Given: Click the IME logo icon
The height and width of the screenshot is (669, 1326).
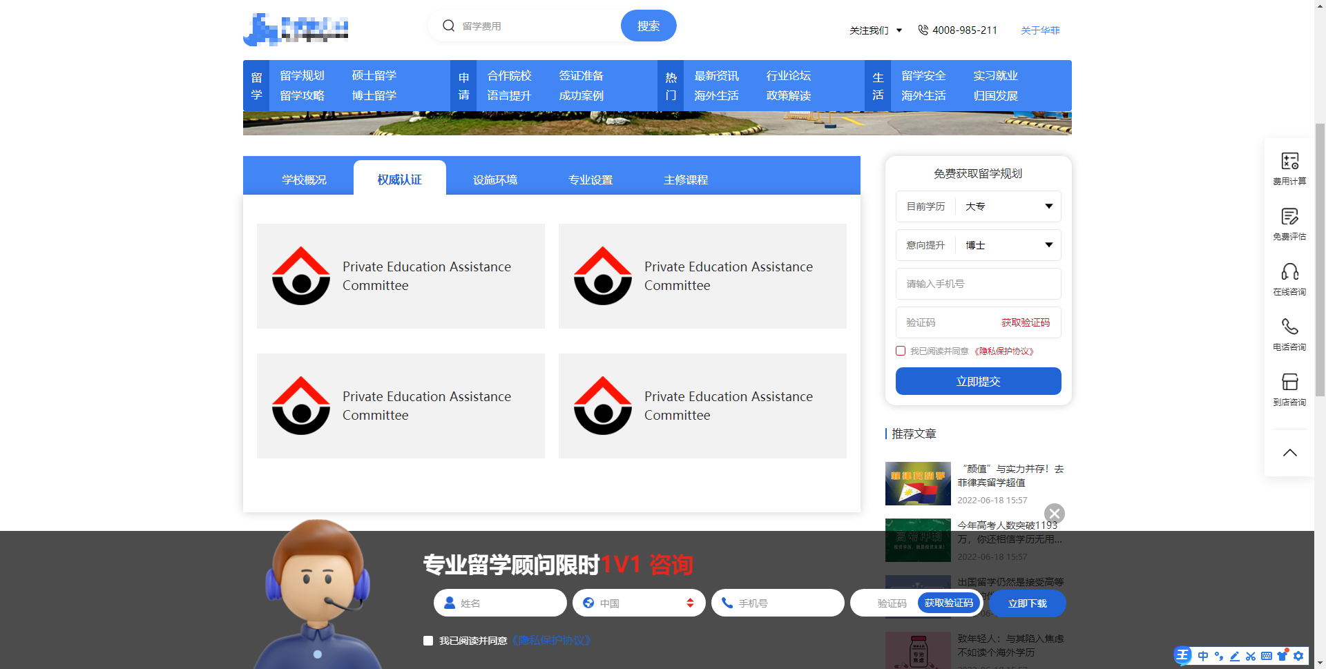Looking at the screenshot, I should point(1183,655).
